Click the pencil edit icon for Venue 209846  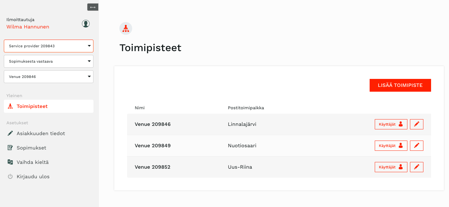[416, 124]
